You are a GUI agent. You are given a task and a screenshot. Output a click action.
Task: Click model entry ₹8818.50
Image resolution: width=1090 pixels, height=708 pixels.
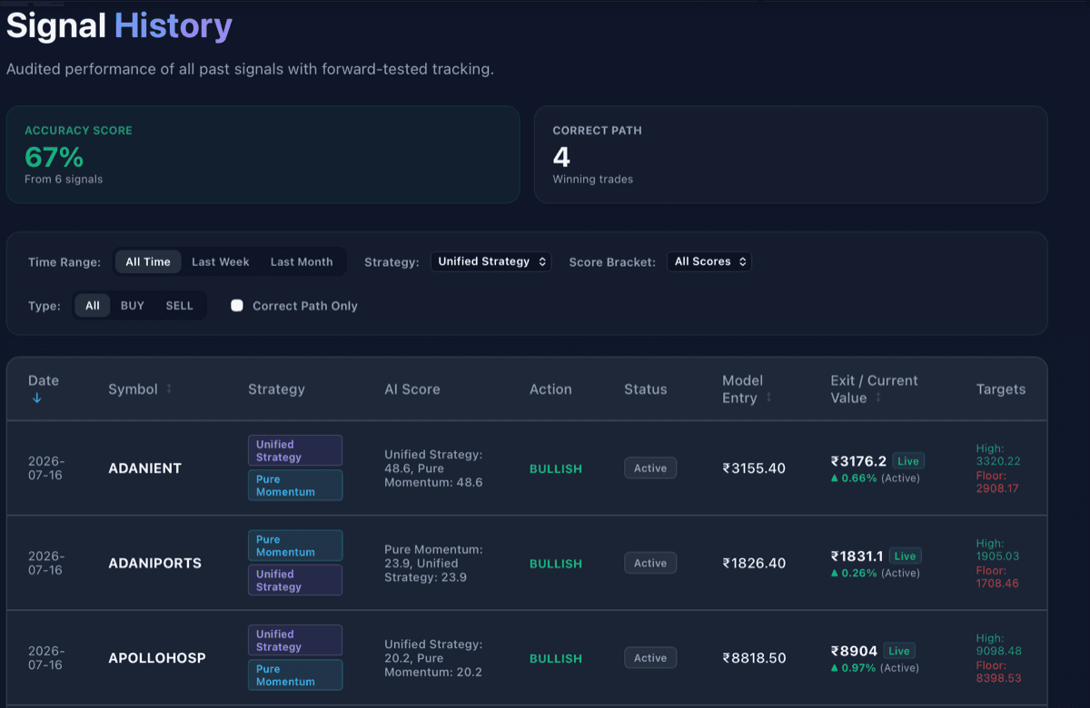[x=754, y=658]
